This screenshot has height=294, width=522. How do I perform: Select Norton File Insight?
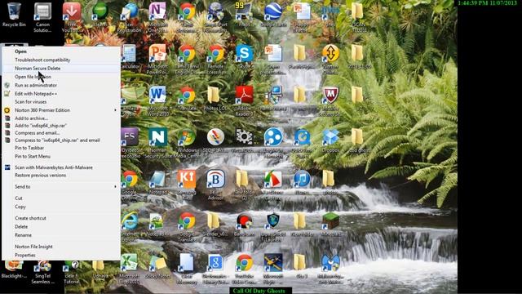click(x=61, y=247)
